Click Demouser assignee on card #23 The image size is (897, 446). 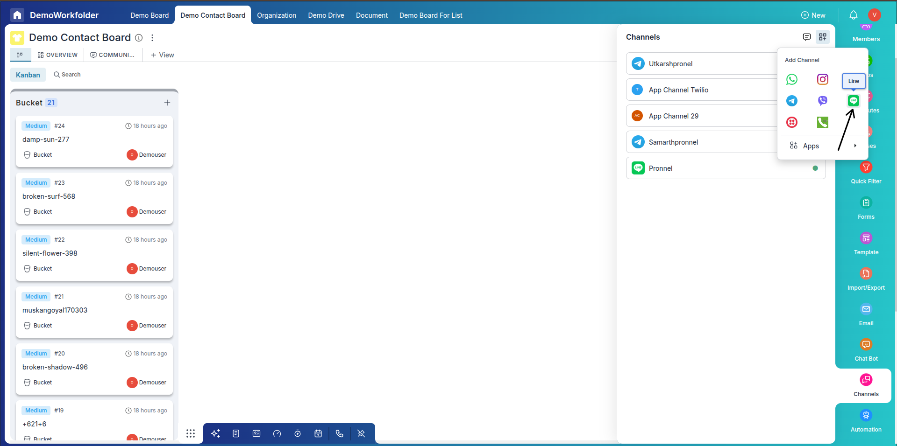click(x=147, y=212)
